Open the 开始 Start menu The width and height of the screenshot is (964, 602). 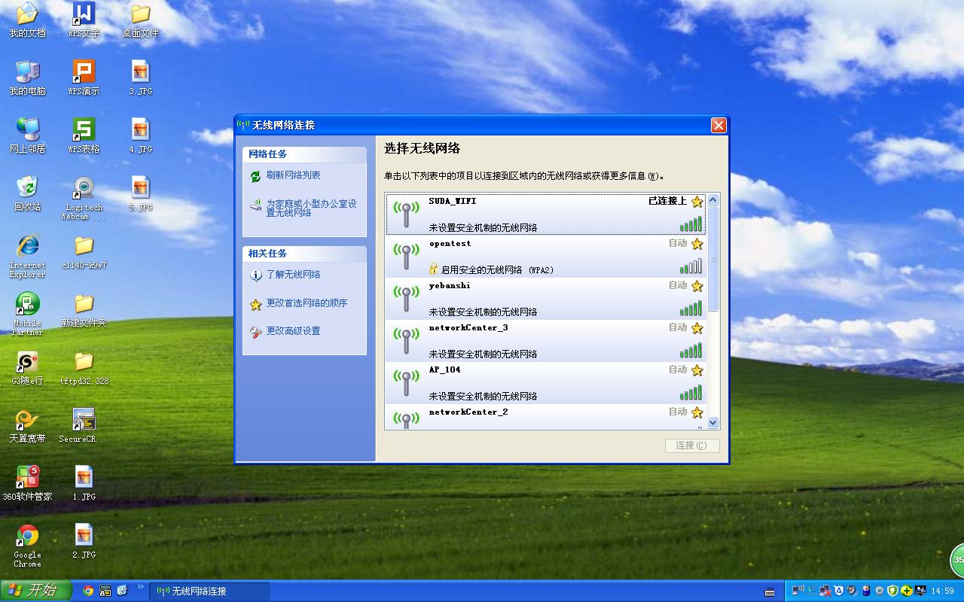(35, 591)
